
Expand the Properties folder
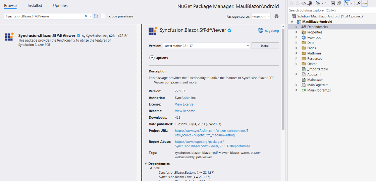(x=297, y=32)
